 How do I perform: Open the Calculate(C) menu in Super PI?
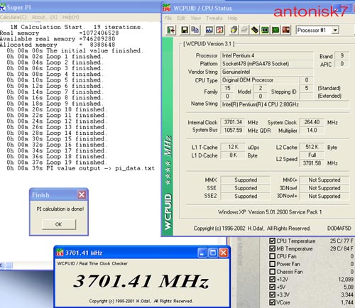pos(13,17)
